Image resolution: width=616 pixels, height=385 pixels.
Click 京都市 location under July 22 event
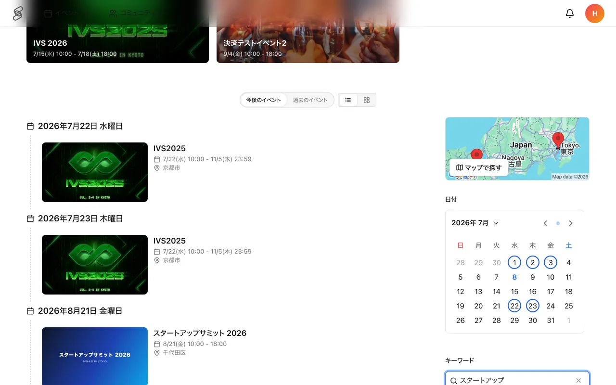pos(171,168)
